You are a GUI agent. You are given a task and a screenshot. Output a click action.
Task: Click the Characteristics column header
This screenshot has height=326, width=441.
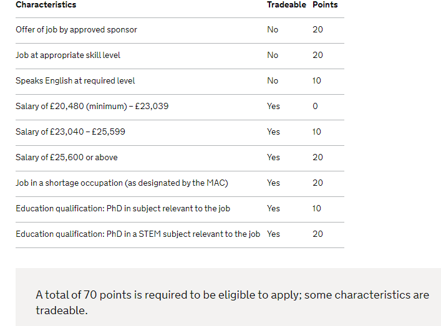tap(46, 5)
